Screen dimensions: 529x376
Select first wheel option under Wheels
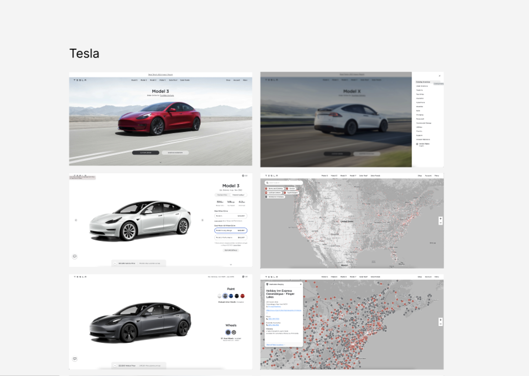[228, 332]
